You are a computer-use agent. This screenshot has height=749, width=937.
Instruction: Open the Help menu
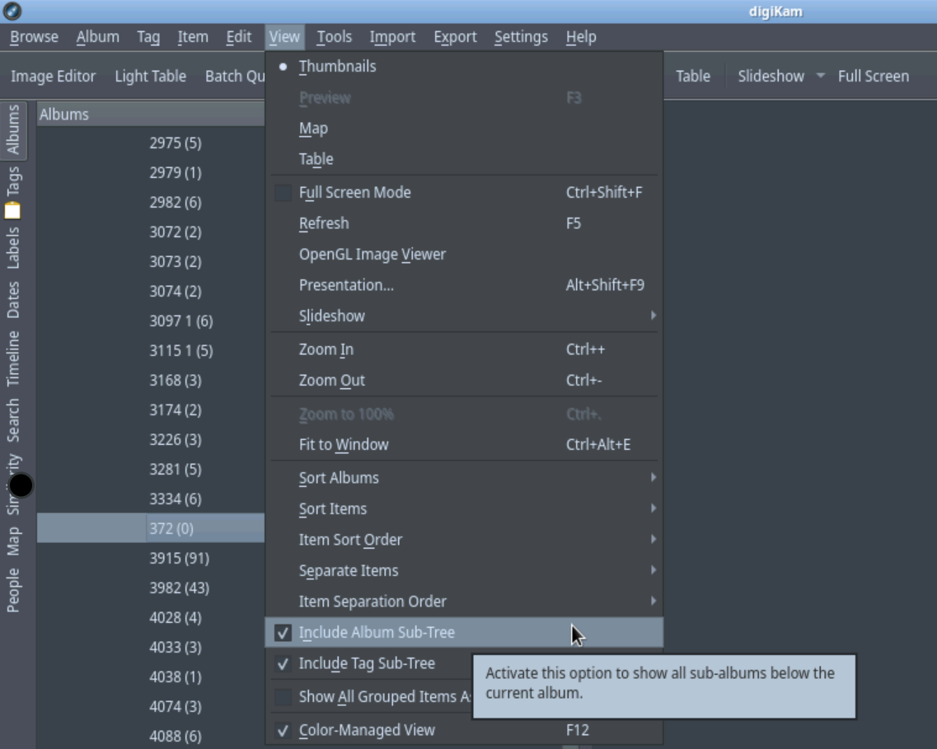(581, 37)
